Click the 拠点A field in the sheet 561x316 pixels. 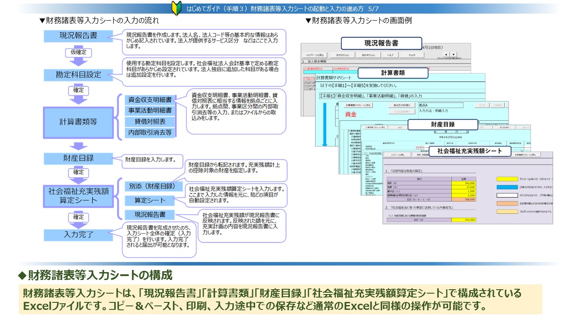pos(440,105)
